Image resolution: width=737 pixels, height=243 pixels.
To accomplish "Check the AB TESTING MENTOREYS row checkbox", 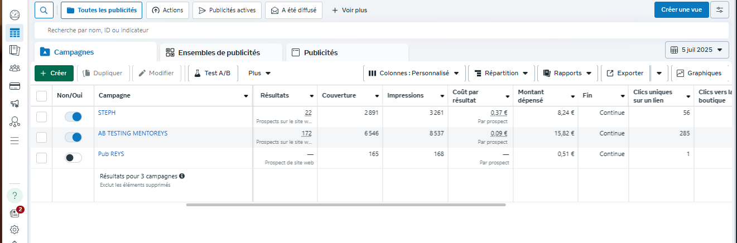I will click(x=41, y=137).
